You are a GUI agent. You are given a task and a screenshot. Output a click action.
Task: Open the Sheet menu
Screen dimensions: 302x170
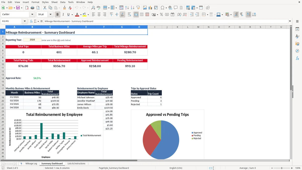pos(54,2)
